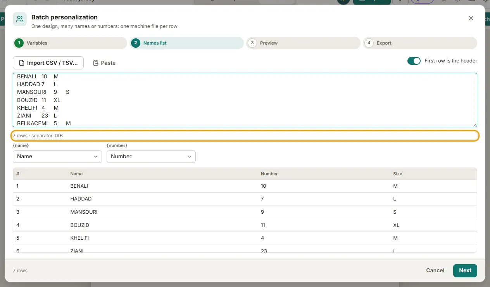Jump to the Preview step
490x287 pixels.
coord(303,43)
